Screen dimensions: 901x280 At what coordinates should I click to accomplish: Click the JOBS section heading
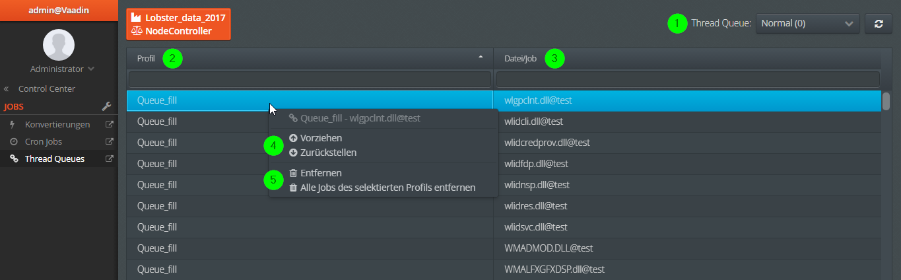15,106
